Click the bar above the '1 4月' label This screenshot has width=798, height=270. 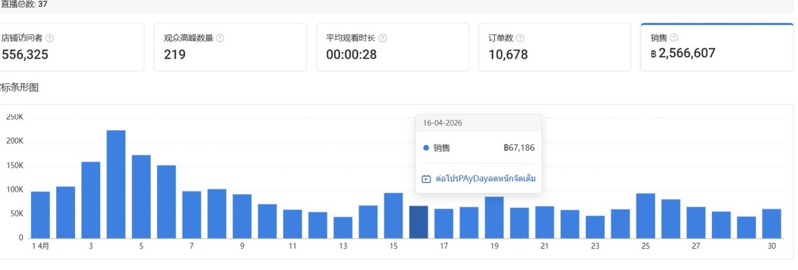(40, 215)
